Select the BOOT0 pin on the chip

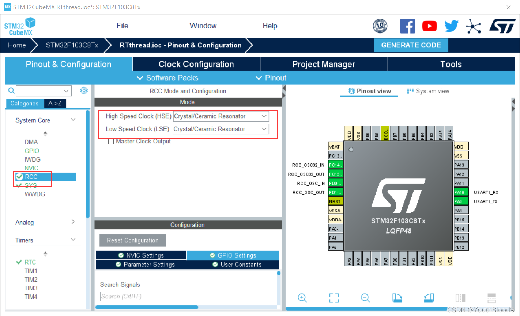[x=385, y=133]
